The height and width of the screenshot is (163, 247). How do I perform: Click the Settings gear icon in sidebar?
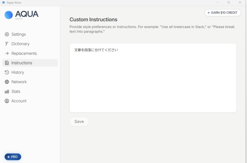7,34
